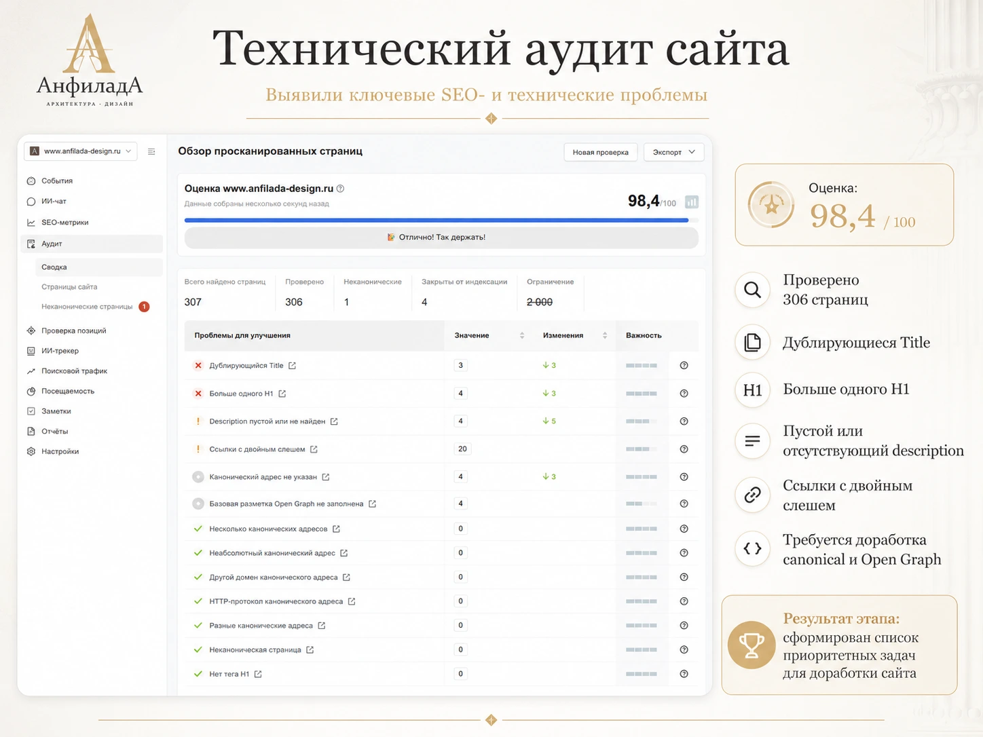Open Поисковой трафик section
The image size is (983, 737).
click(74, 371)
